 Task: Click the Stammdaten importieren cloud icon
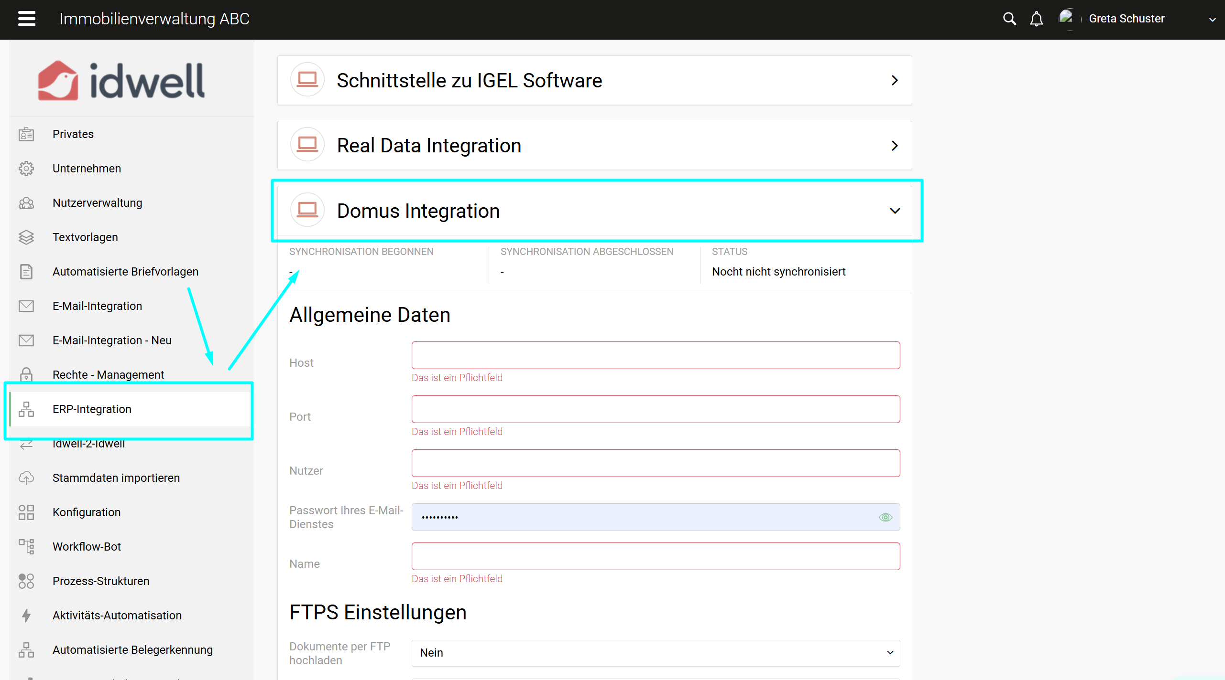point(26,478)
